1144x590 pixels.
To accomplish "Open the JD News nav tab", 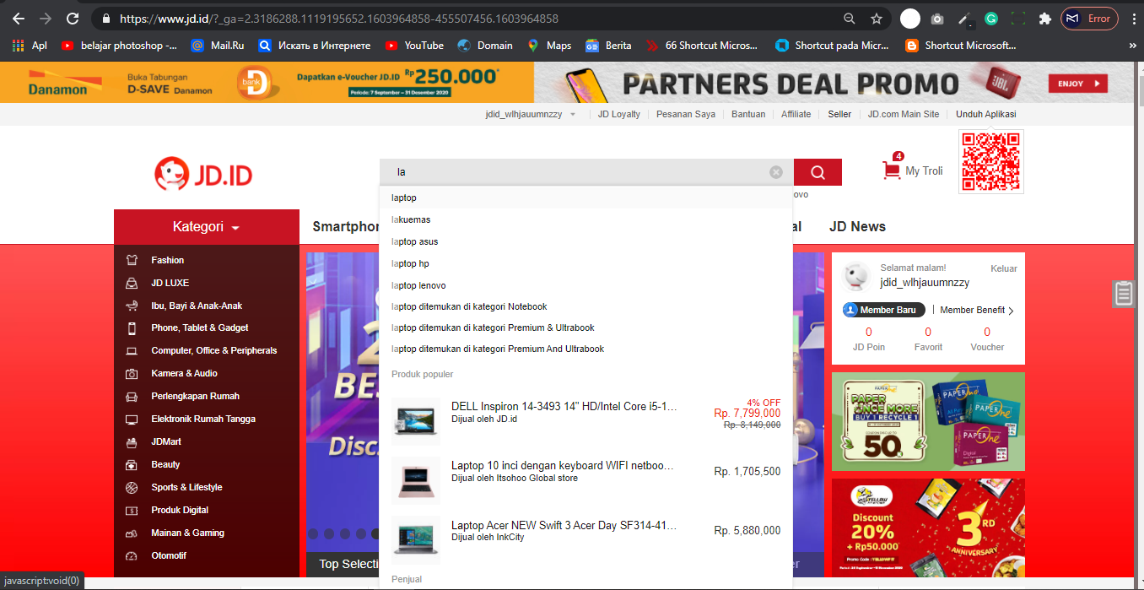I will [x=857, y=226].
